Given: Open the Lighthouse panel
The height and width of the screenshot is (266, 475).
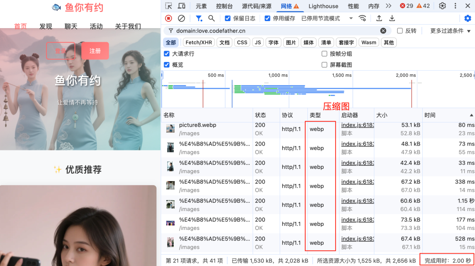Looking at the screenshot, I should pyautogui.click(x=323, y=6).
